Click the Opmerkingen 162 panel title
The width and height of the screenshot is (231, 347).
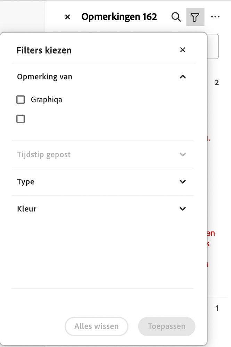(119, 17)
